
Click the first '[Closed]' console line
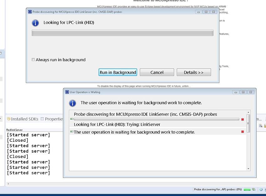(x=18, y=140)
